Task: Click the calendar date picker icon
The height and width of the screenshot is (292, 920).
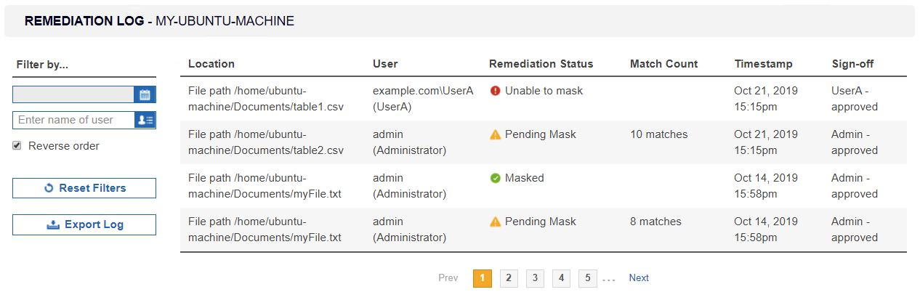Action: click(x=145, y=94)
